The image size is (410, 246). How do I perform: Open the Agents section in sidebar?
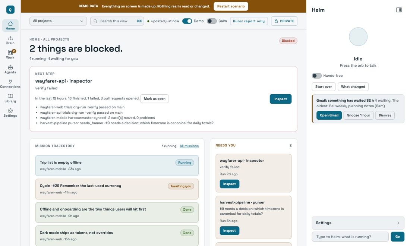[x=10, y=69]
